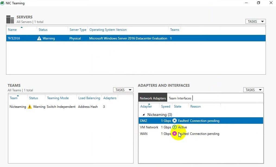This screenshot has height=167, width=276.
Task: Select the VM Network adapter
Action: [x=149, y=127]
